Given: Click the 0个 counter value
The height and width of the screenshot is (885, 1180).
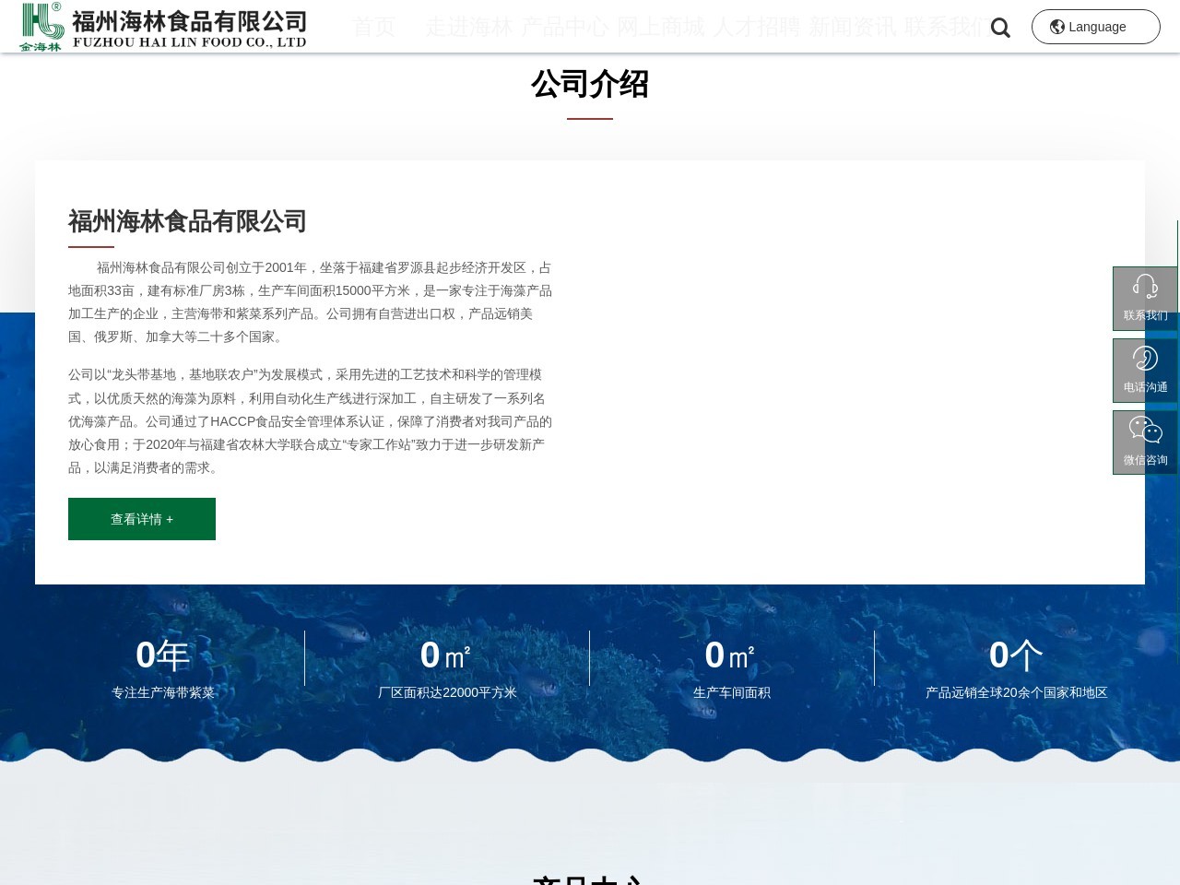Looking at the screenshot, I should (x=1017, y=655).
